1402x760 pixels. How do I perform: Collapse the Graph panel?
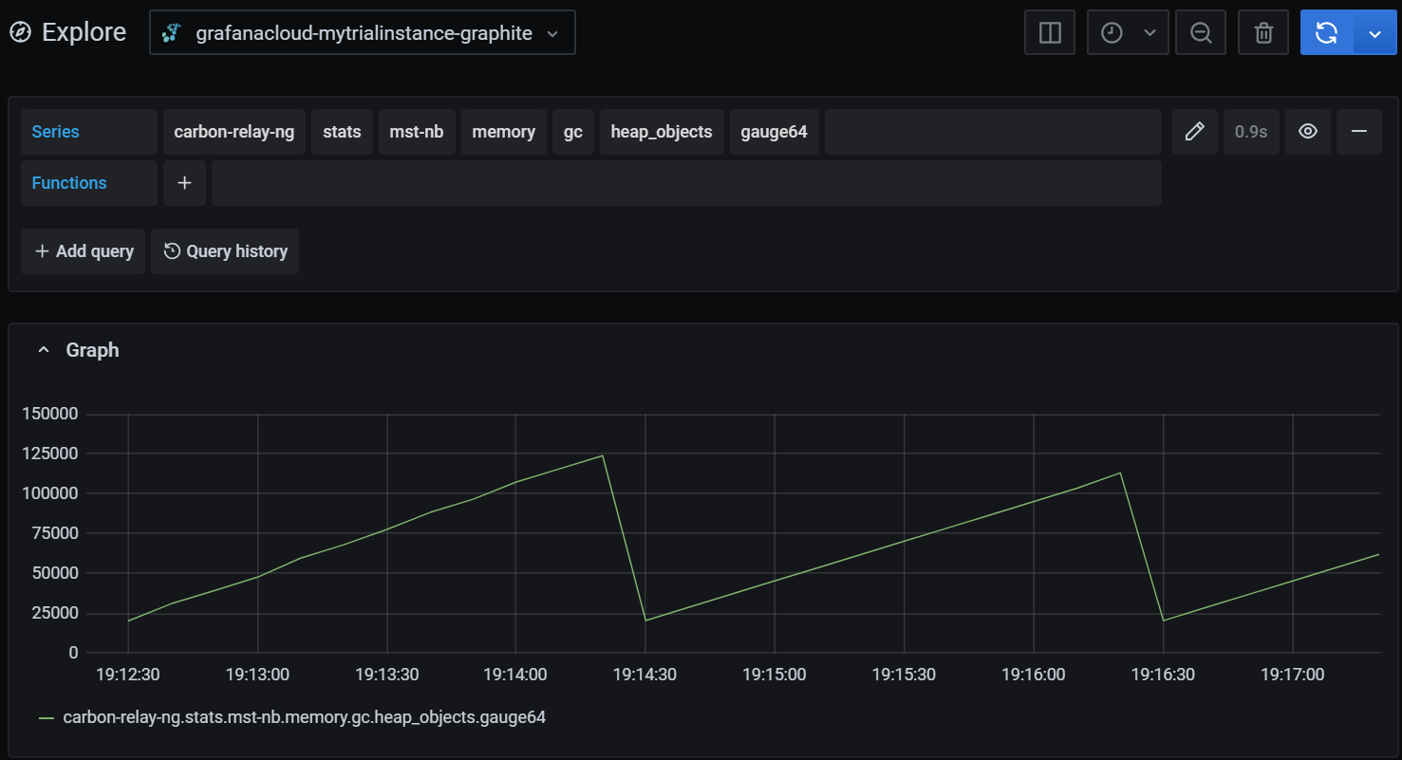[x=43, y=349]
